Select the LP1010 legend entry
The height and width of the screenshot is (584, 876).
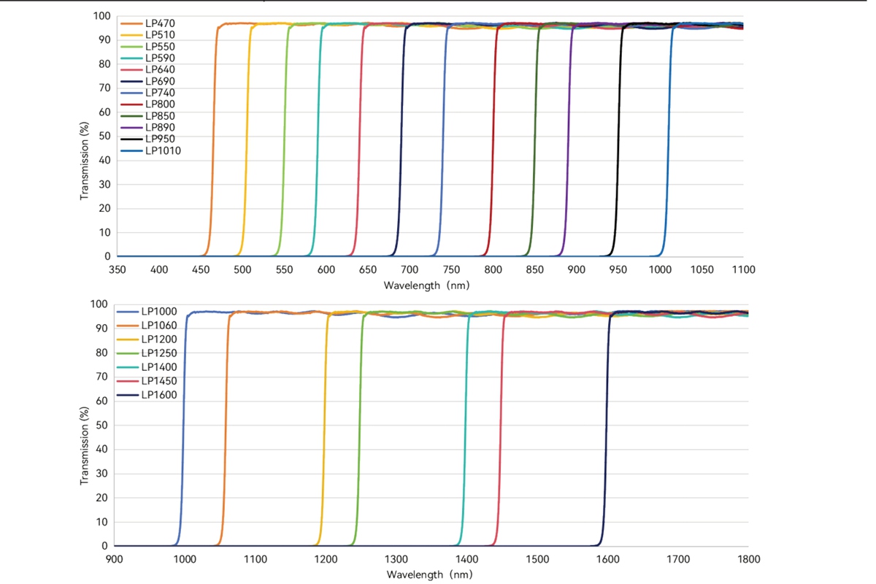tap(151, 151)
